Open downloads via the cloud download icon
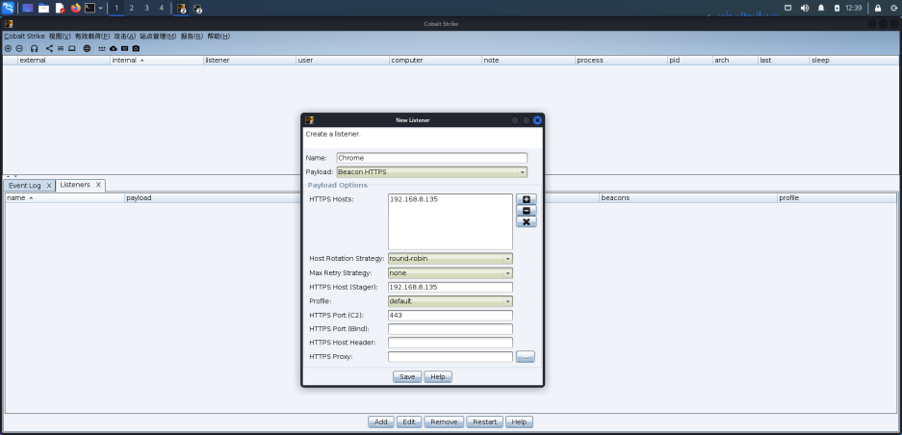This screenshot has width=902, height=435. 113,49
